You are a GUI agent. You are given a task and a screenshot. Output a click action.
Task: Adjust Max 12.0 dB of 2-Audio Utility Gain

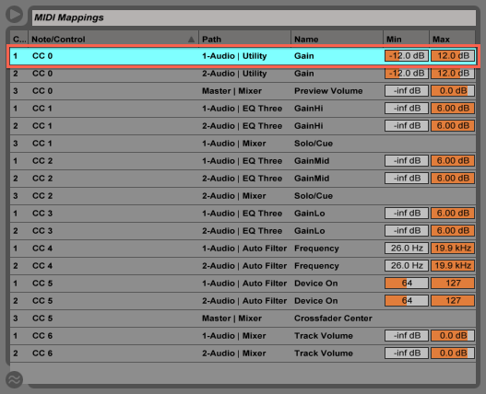[x=453, y=74]
